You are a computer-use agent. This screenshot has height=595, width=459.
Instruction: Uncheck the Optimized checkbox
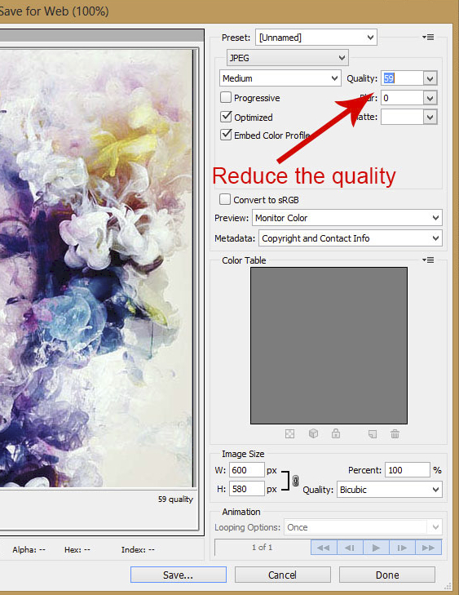(x=226, y=117)
